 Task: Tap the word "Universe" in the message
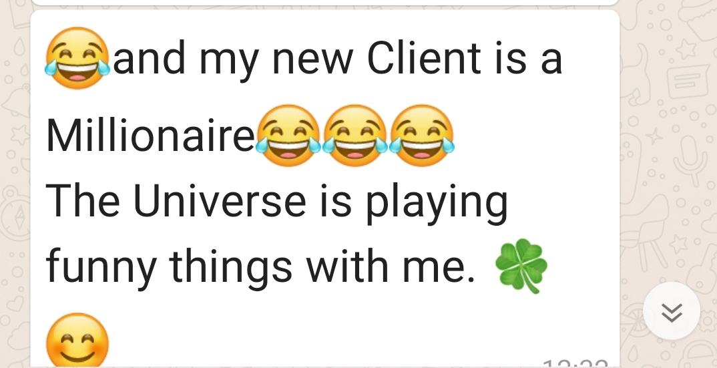click(x=220, y=201)
